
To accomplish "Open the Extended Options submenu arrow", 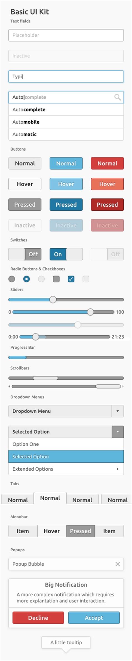I will (118, 469).
